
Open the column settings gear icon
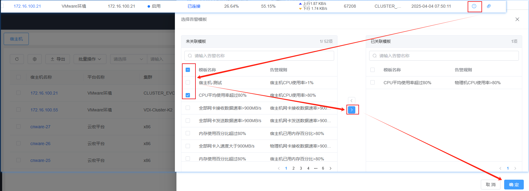[x=35, y=59]
